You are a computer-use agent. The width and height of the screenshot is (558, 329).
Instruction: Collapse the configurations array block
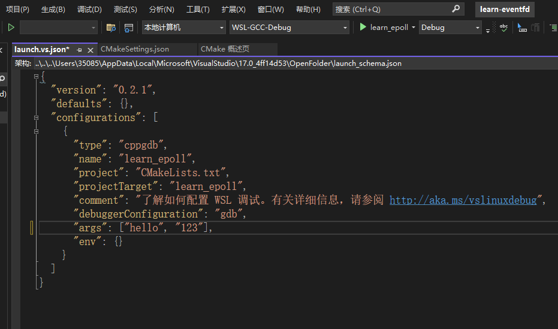36,117
